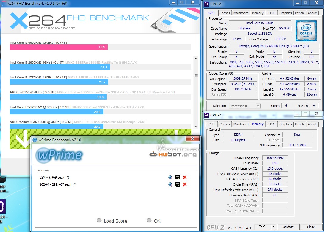Image resolution: width=324 pixels, height=232 pixels.
Task: Click the NB Frequency value "3811.1 MHz"
Action: pos(297,145)
